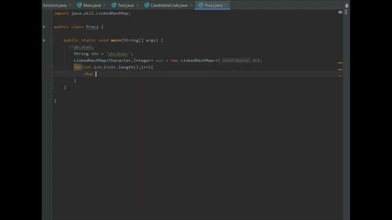Jump to first yellow warning stripe marker

coord(341,63)
